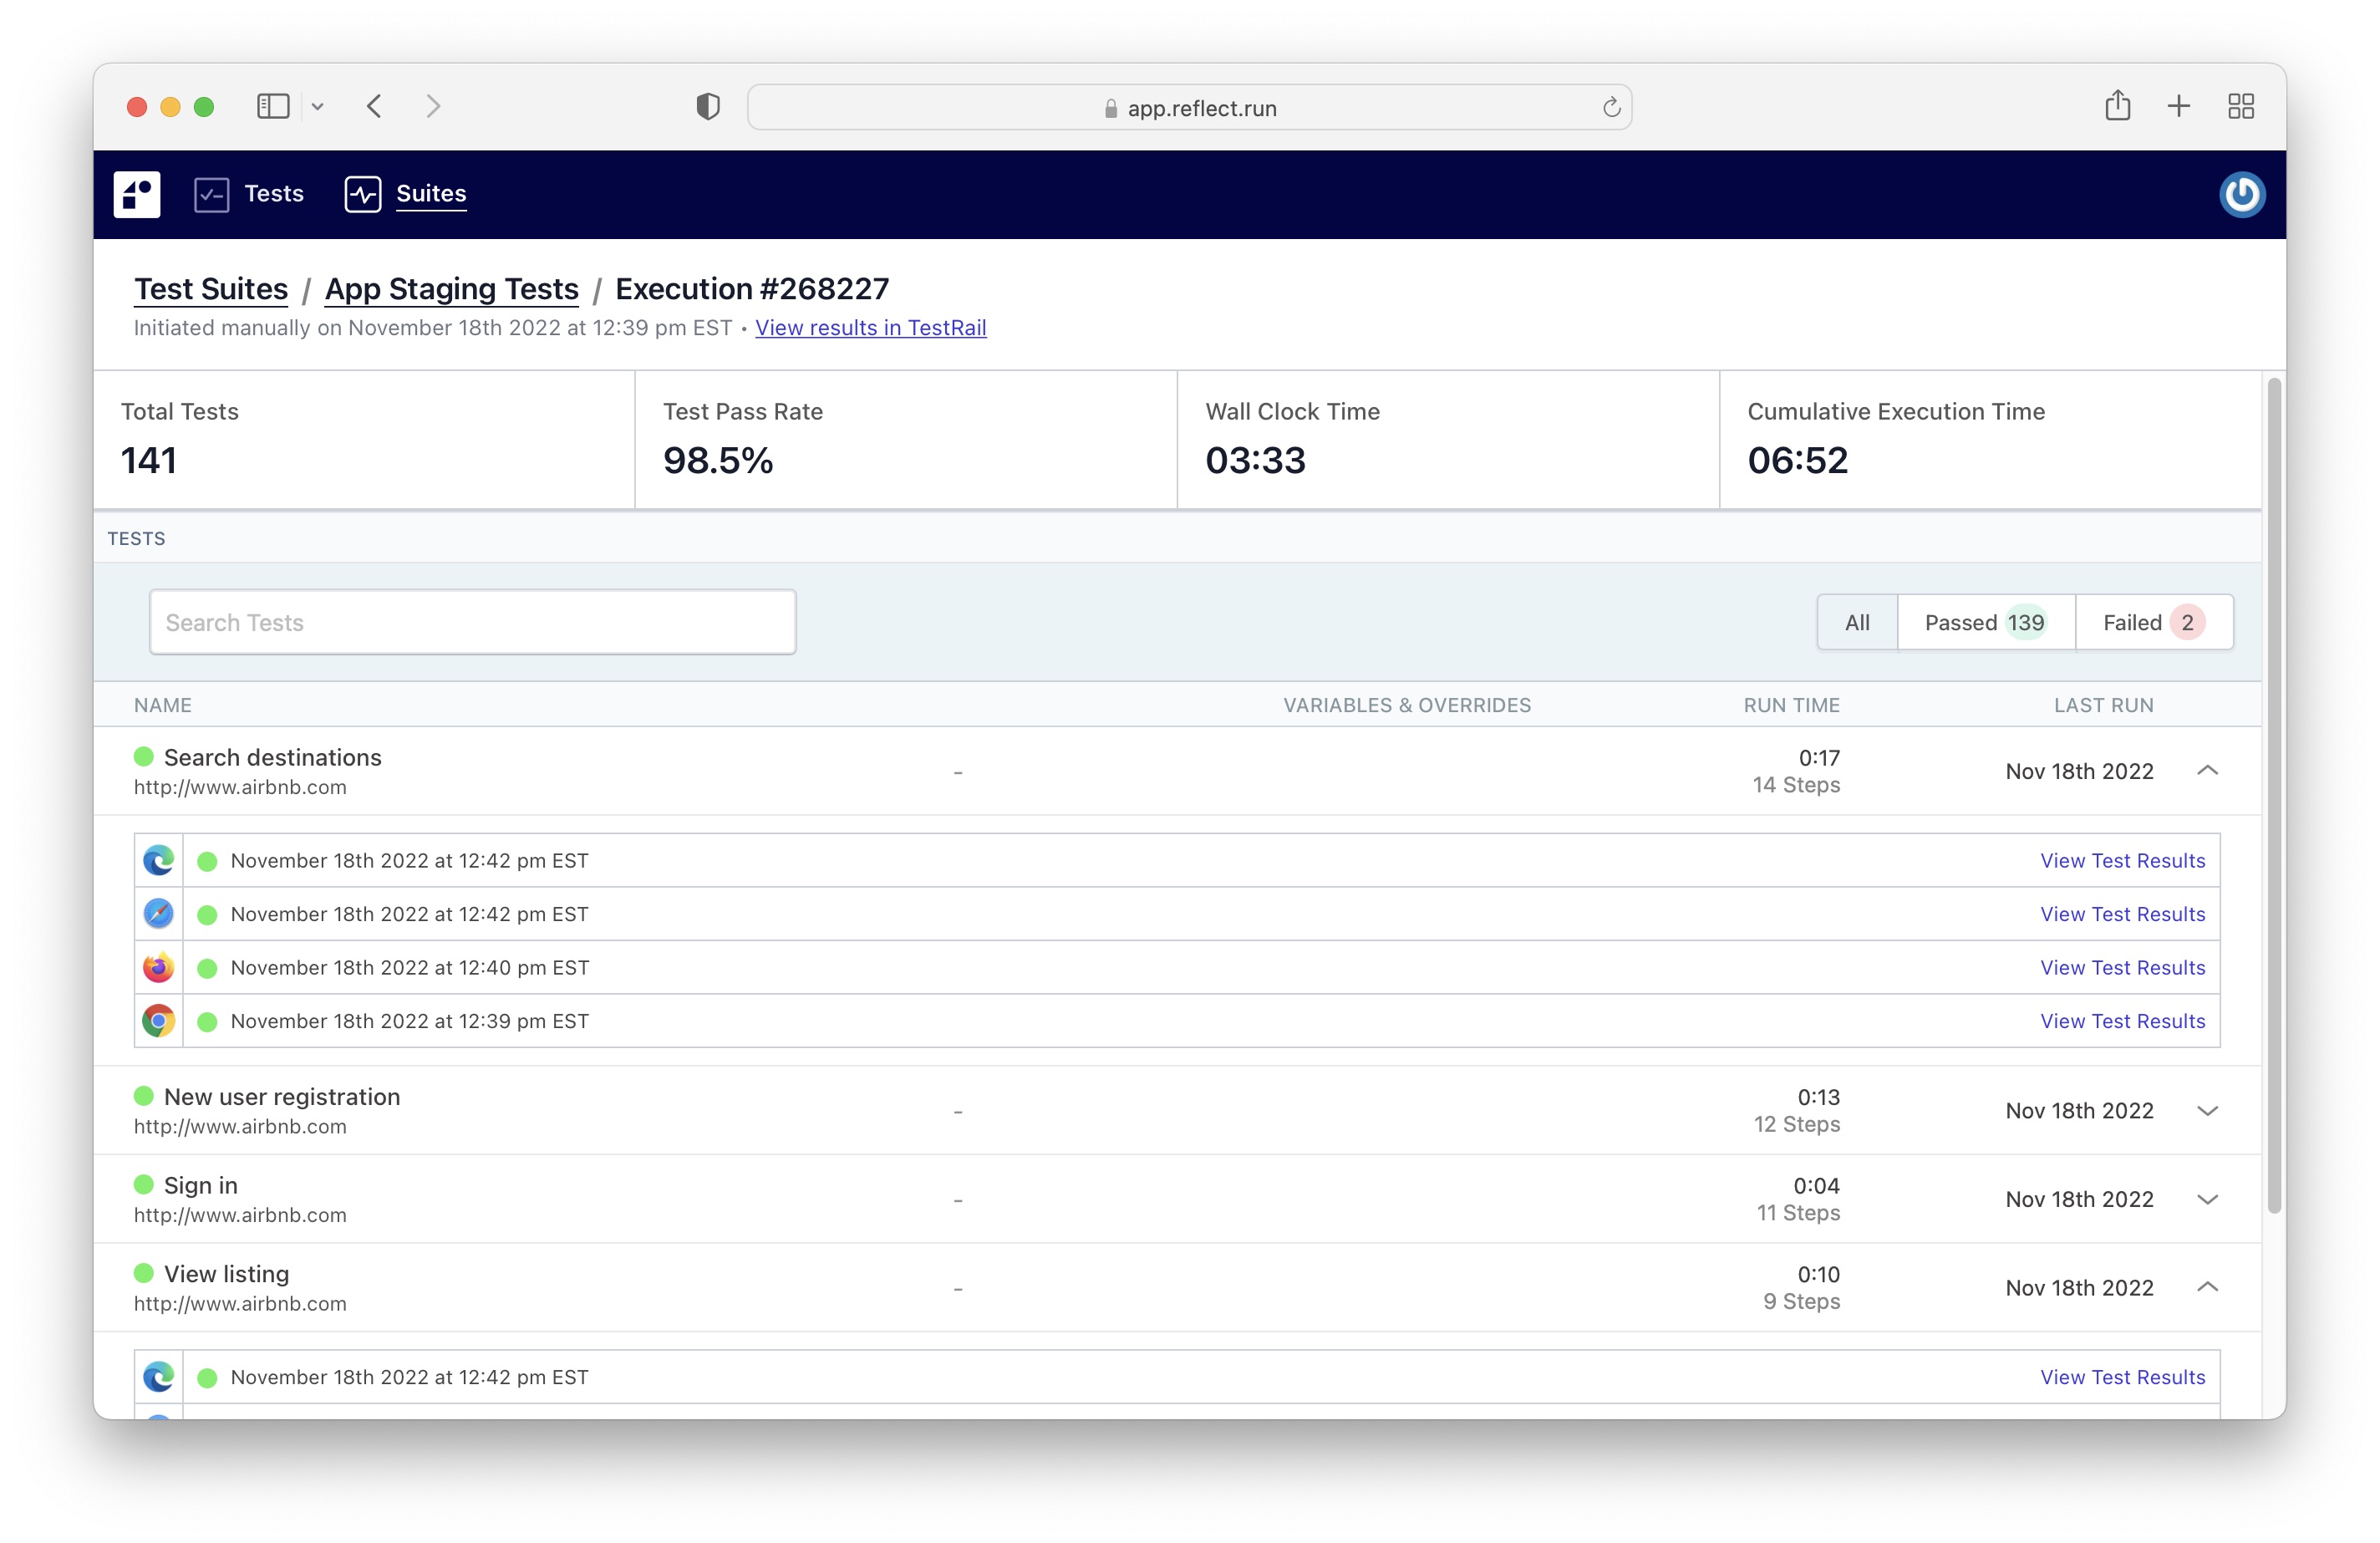Click the page vertical scrollbar
Screen dimensions: 2380x1543
tap(2274, 795)
